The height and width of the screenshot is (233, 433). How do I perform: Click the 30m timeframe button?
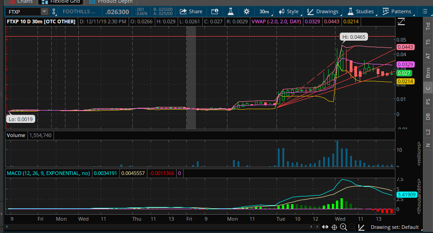(264, 11)
